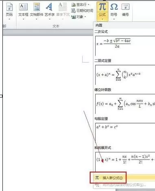Click the Drop Cap (首字下沉) icon
Screen dimensions: 155x191
click(63, 7)
